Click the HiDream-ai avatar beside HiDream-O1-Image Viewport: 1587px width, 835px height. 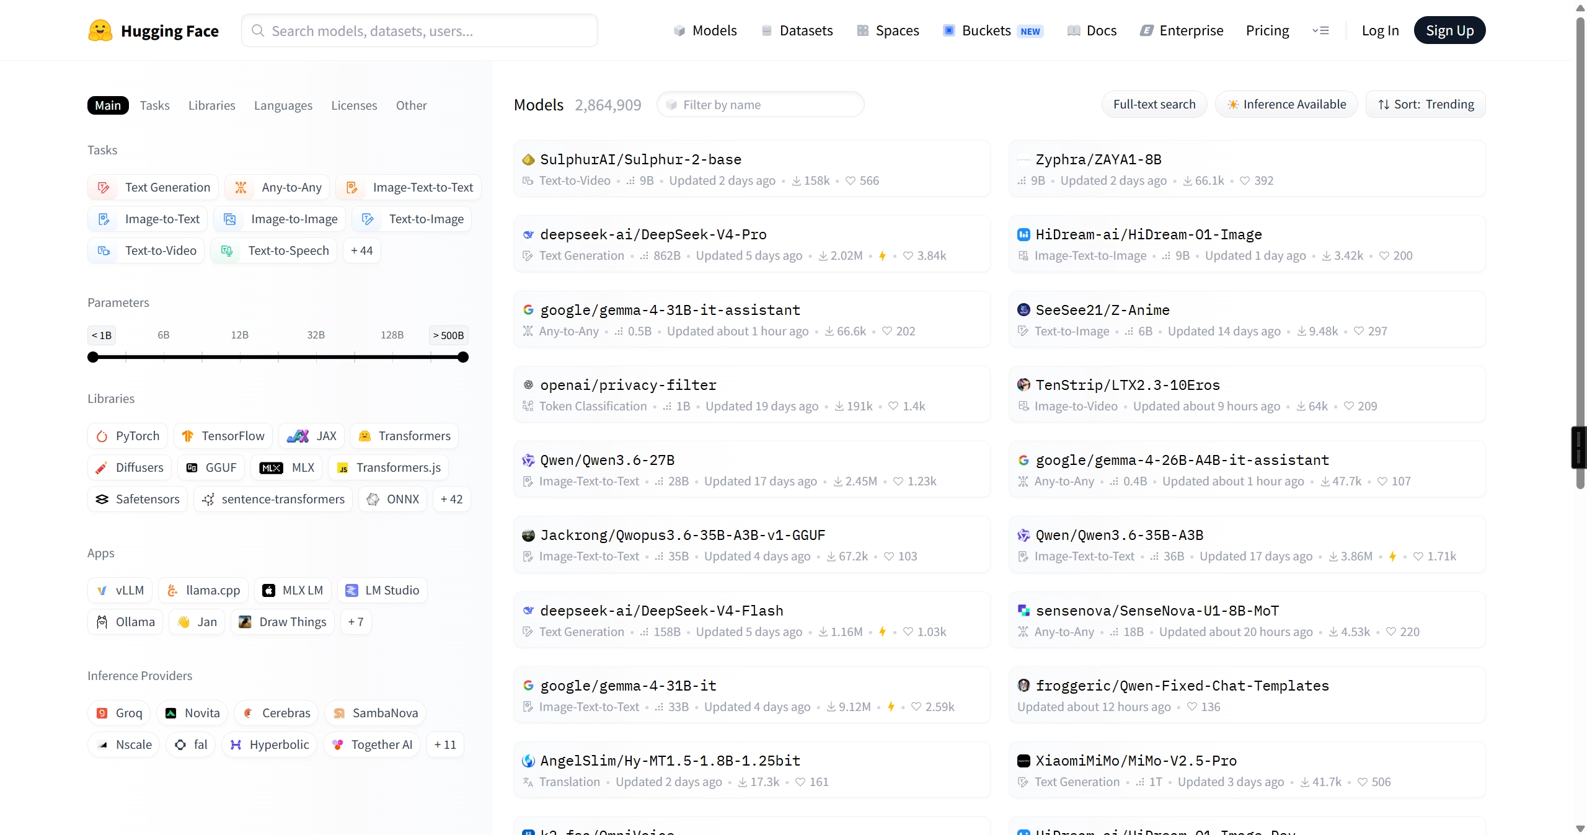pos(1023,235)
